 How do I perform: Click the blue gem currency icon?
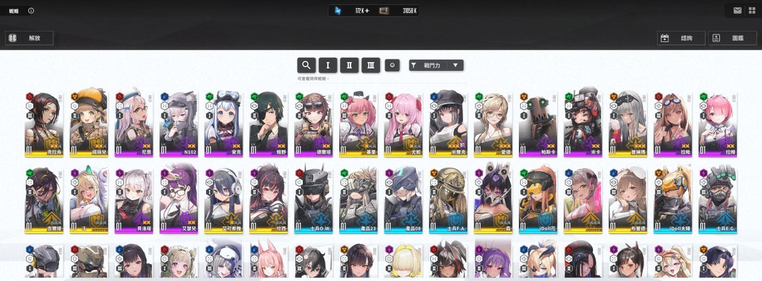(338, 10)
